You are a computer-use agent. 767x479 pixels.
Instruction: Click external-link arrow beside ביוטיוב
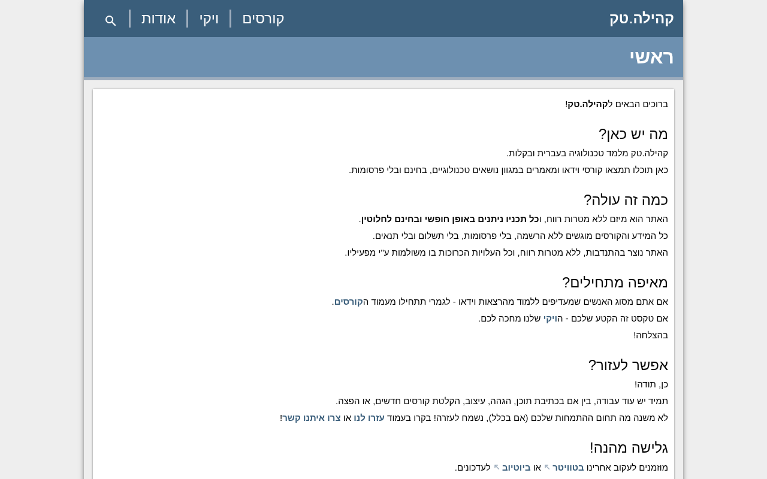coord(497,467)
